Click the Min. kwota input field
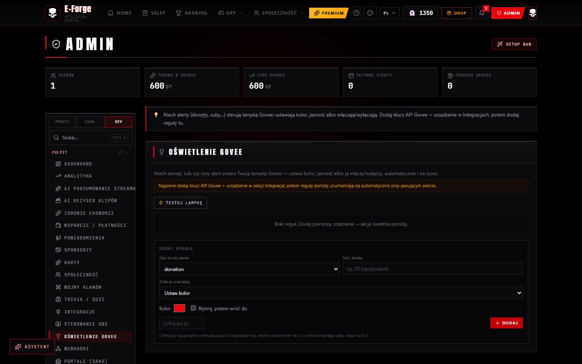 point(433,269)
